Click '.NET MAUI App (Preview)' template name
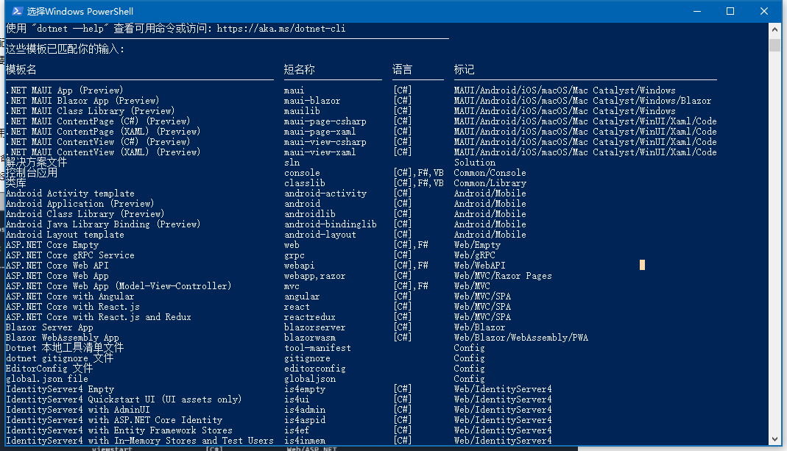 point(64,90)
